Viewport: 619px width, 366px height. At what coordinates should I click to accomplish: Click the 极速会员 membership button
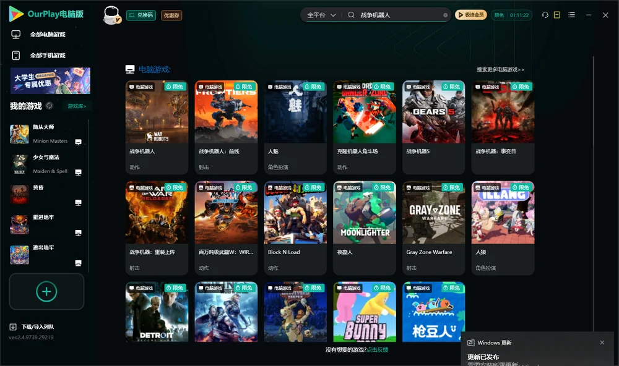(470, 15)
